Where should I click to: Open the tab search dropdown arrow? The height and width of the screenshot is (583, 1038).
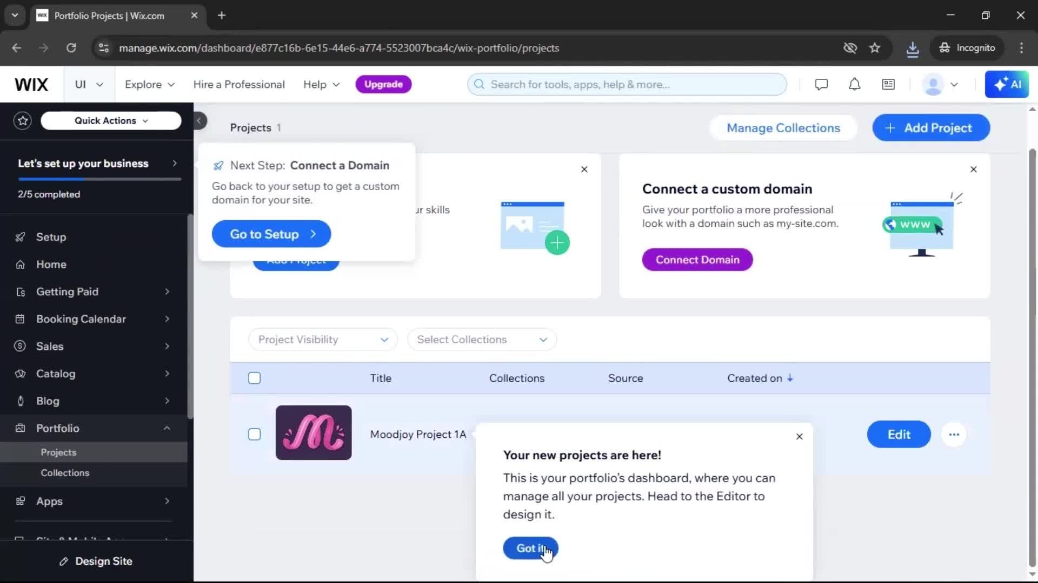[x=15, y=15]
